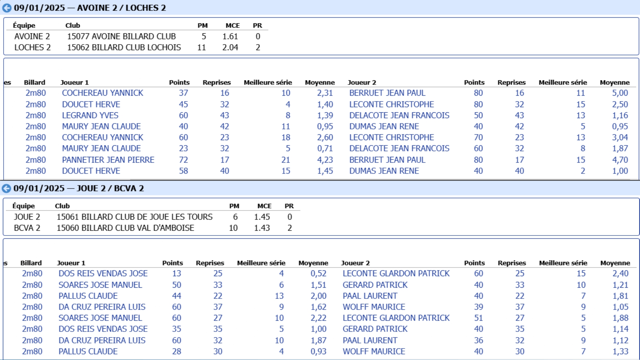
Task: Click team name LOCHES 2 in first table
Action: click(x=32, y=47)
